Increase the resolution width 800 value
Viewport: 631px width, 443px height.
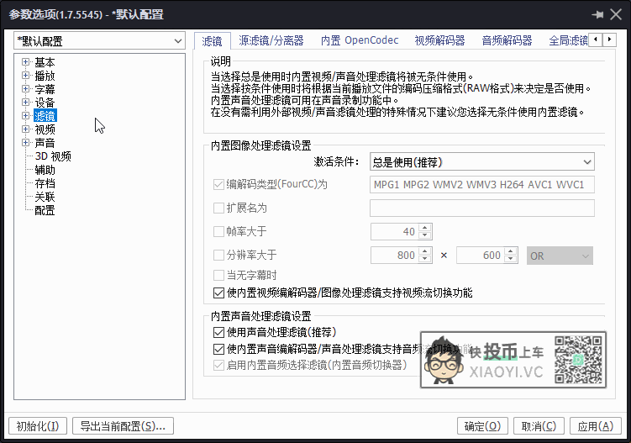click(x=425, y=251)
